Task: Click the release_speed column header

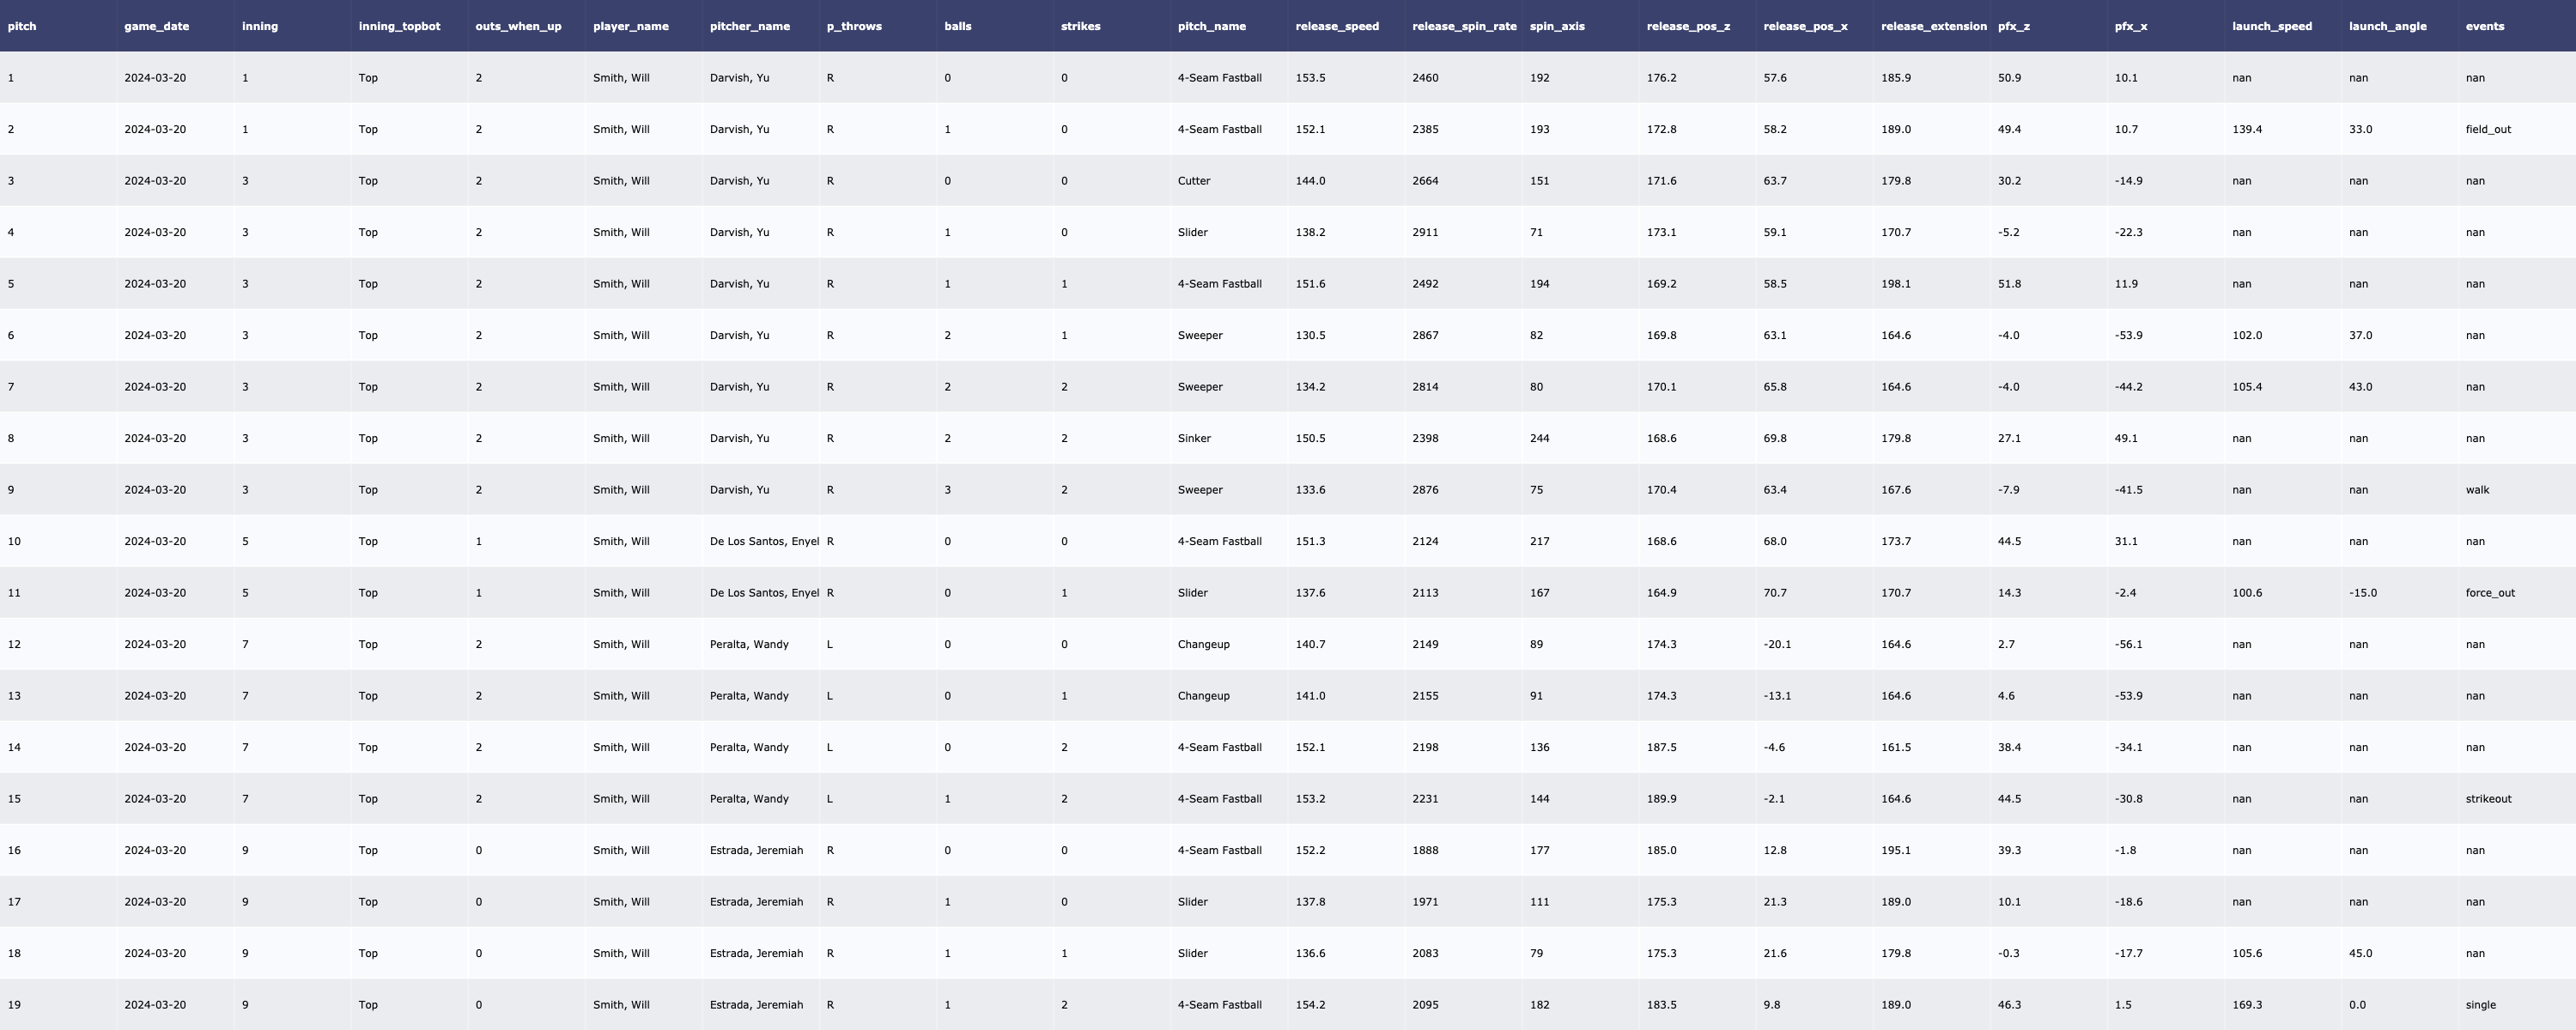Action: 1336,26
